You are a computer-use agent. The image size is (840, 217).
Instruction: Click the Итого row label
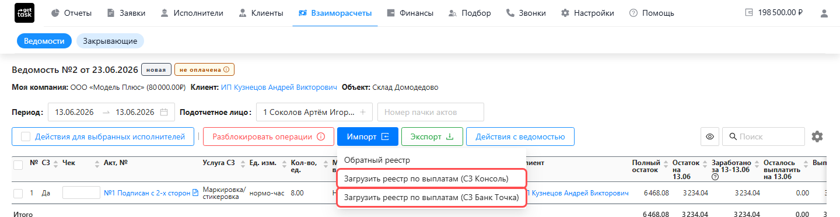click(x=22, y=214)
